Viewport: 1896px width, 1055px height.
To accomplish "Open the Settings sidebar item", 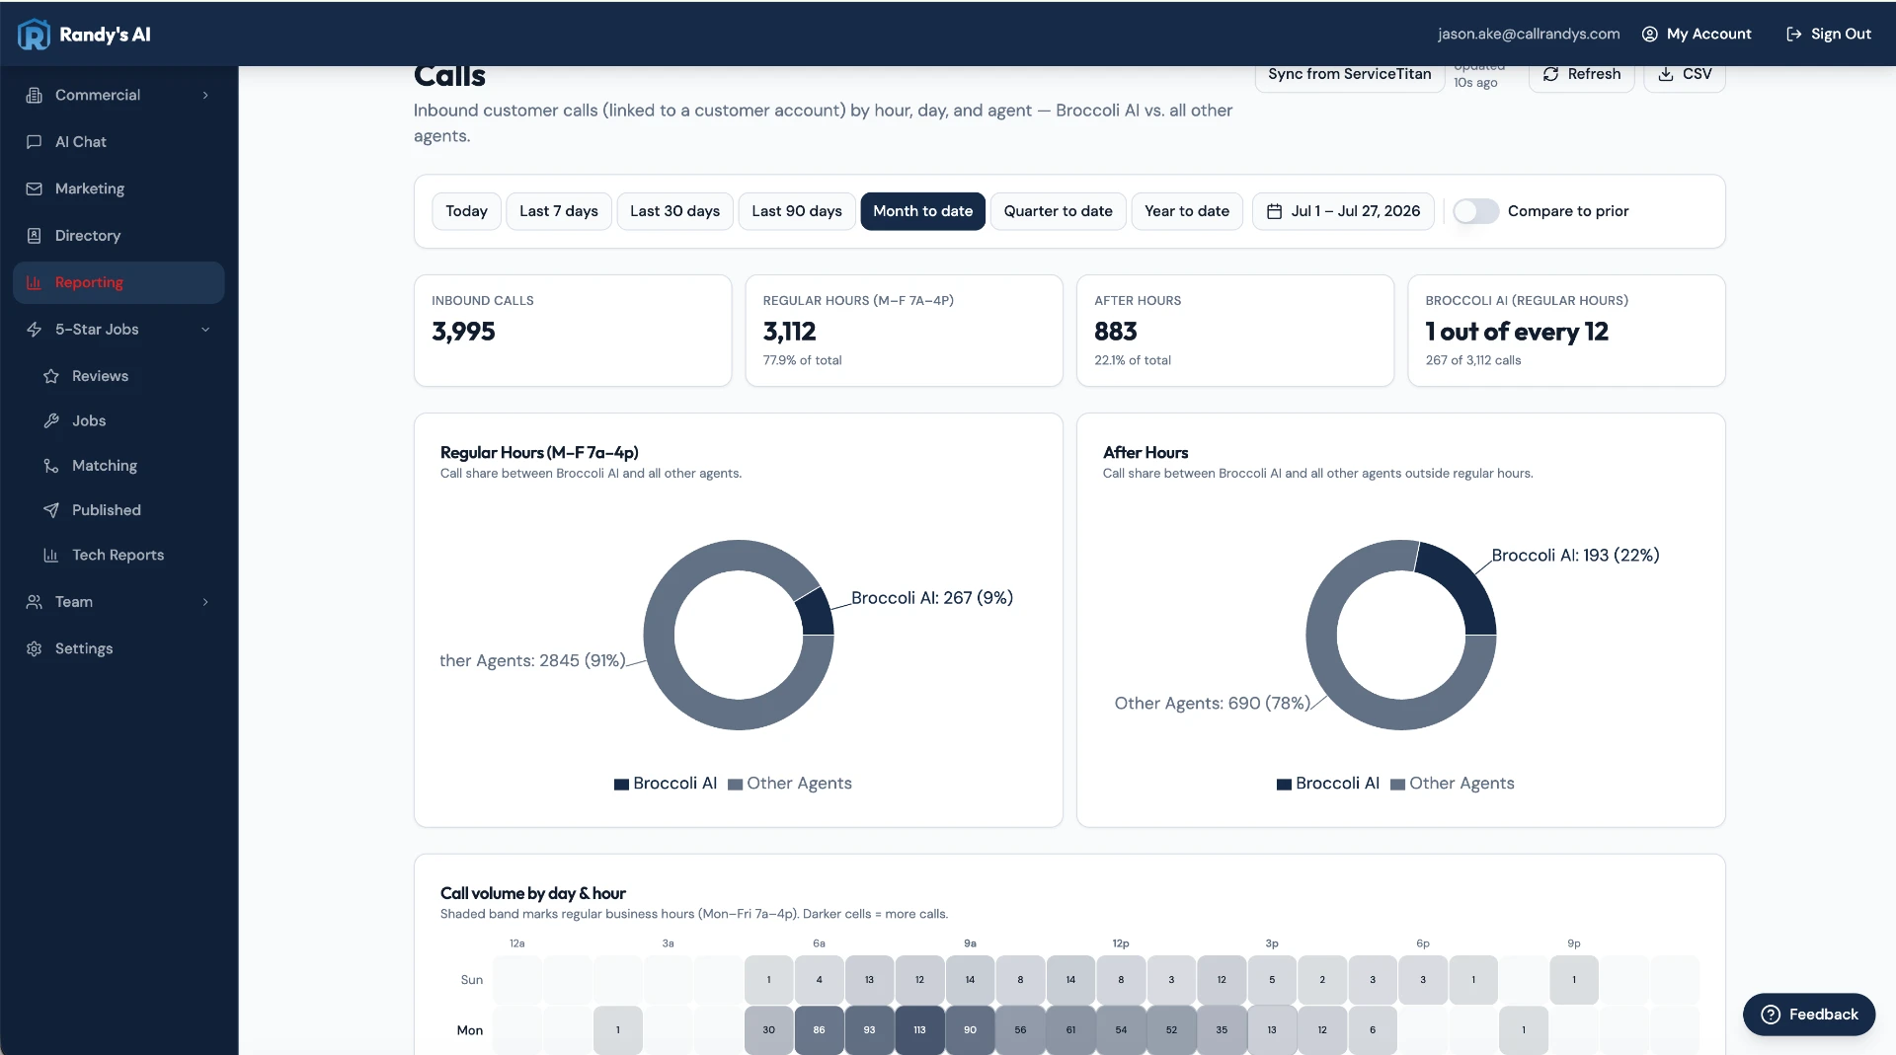I will coord(118,648).
